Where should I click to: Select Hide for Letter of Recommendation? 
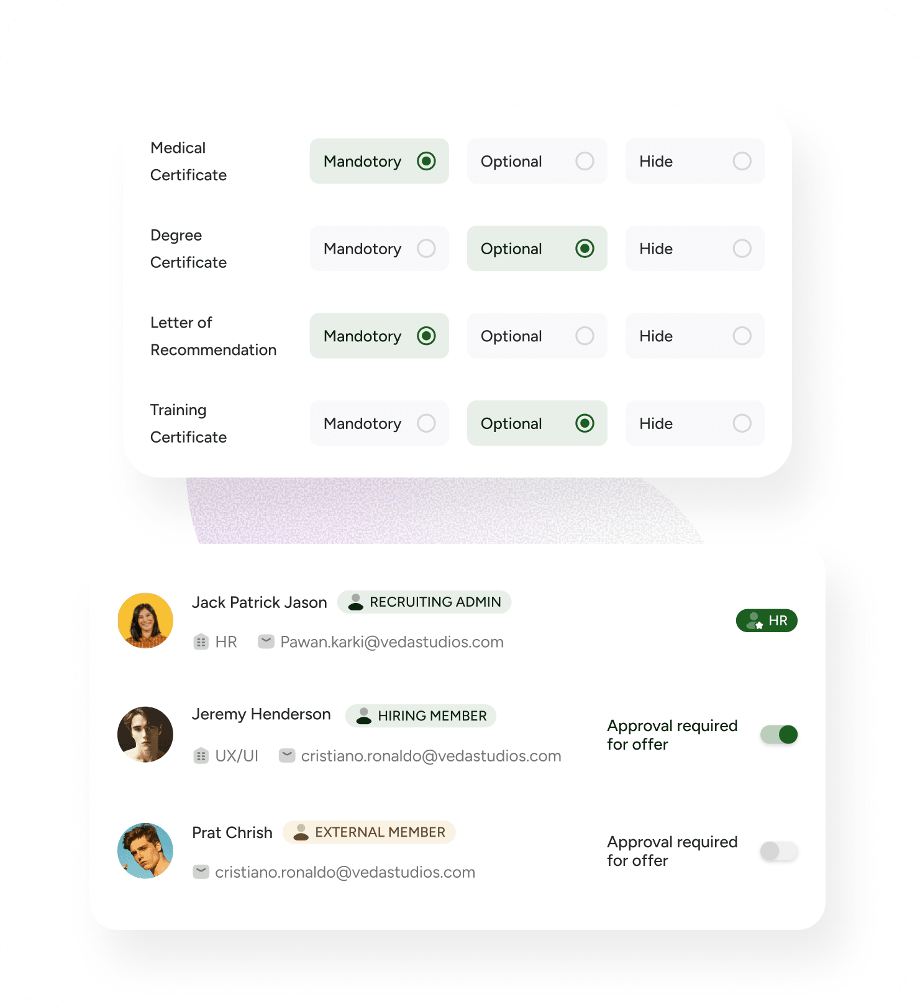pyautogui.click(x=694, y=336)
